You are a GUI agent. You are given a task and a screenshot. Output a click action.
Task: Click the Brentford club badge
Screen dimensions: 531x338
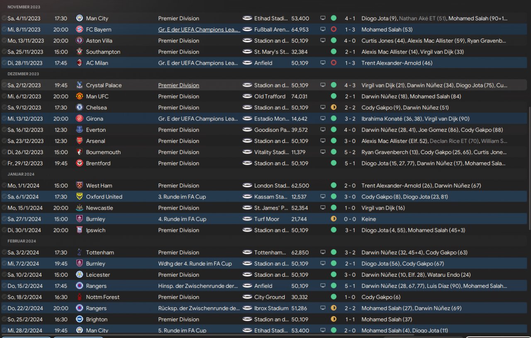point(80,164)
